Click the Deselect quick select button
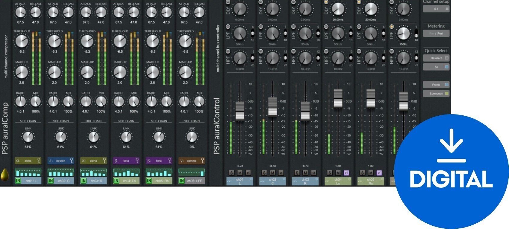509x229 pixels. pos(436,58)
